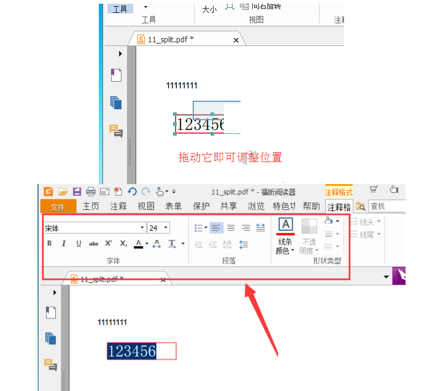Image resolution: width=443 pixels, height=391 pixels.
Task: Open the font size 24 dropdown
Action: tap(166, 228)
